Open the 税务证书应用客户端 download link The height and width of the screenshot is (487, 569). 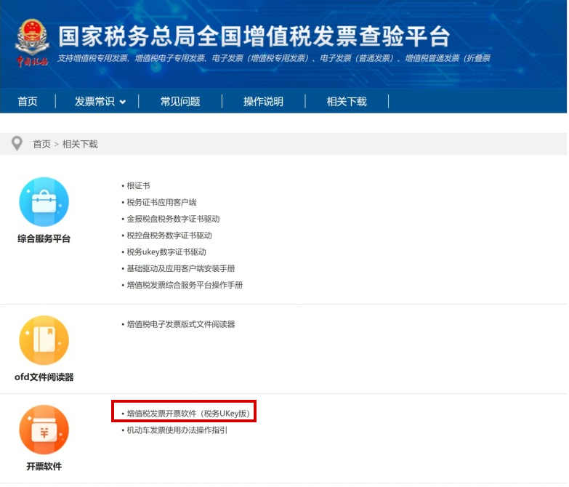coord(161,203)
